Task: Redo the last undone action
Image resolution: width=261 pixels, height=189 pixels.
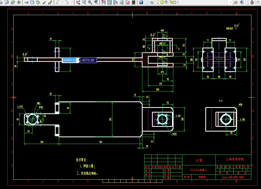Action: point(67,2)
